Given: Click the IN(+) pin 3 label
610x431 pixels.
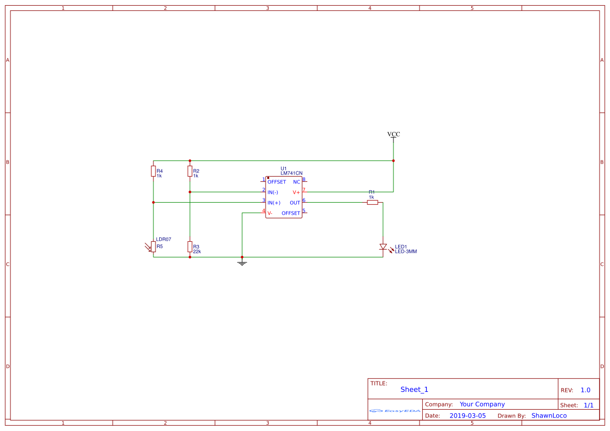Looking at the screenshot, I should pos(273,203).
